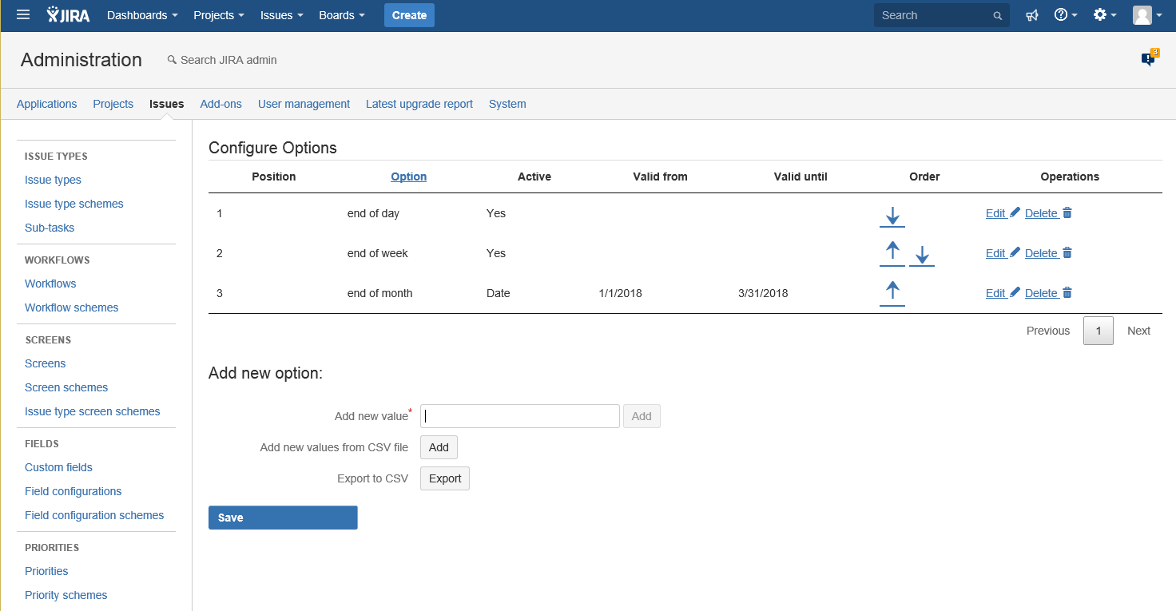Open Issue type schemes in sidebar
1176x611 pixels.
pyautogui.click(x=74, y=204)
